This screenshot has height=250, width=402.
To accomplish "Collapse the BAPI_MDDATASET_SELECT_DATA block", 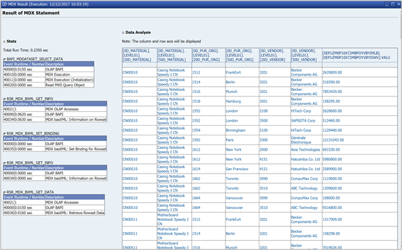I will 4,59.
